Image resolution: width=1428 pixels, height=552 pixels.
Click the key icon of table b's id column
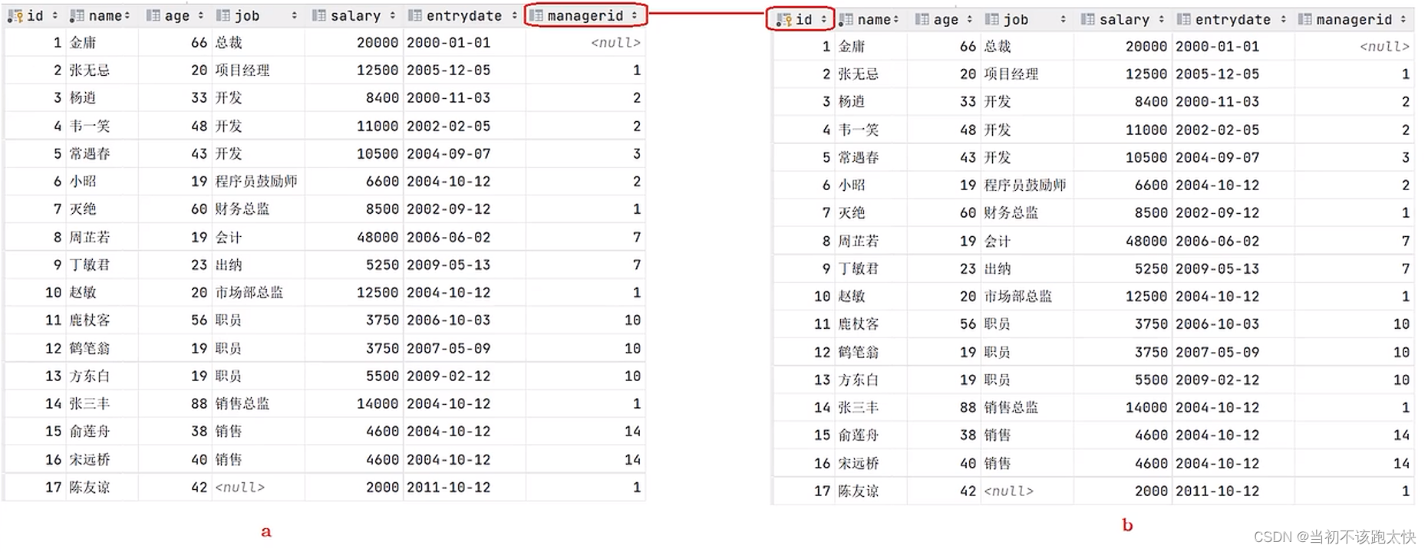[x=784, y=19]
